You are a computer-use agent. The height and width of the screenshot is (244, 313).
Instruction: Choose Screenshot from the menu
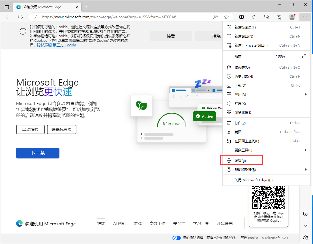pos(267,132)
